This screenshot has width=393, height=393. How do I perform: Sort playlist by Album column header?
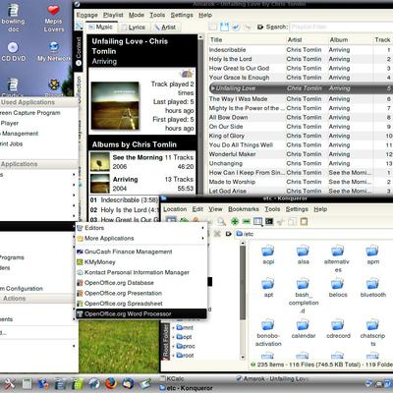click(x=350, y=39)
